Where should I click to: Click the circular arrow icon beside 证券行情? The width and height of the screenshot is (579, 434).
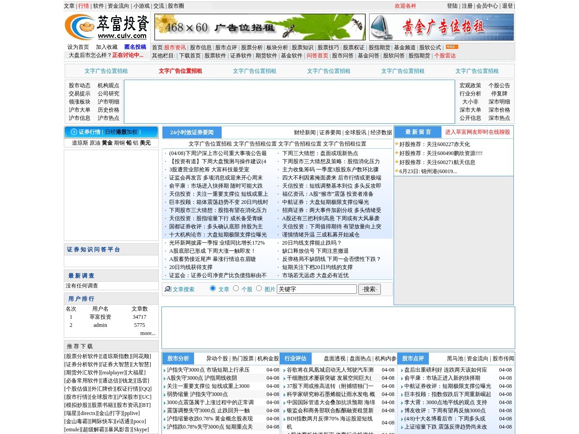tap(74, 132)
